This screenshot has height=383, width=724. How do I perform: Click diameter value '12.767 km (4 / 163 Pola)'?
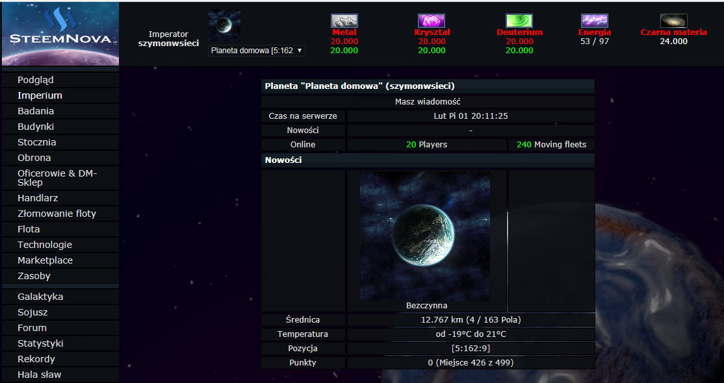pos(471,320)
